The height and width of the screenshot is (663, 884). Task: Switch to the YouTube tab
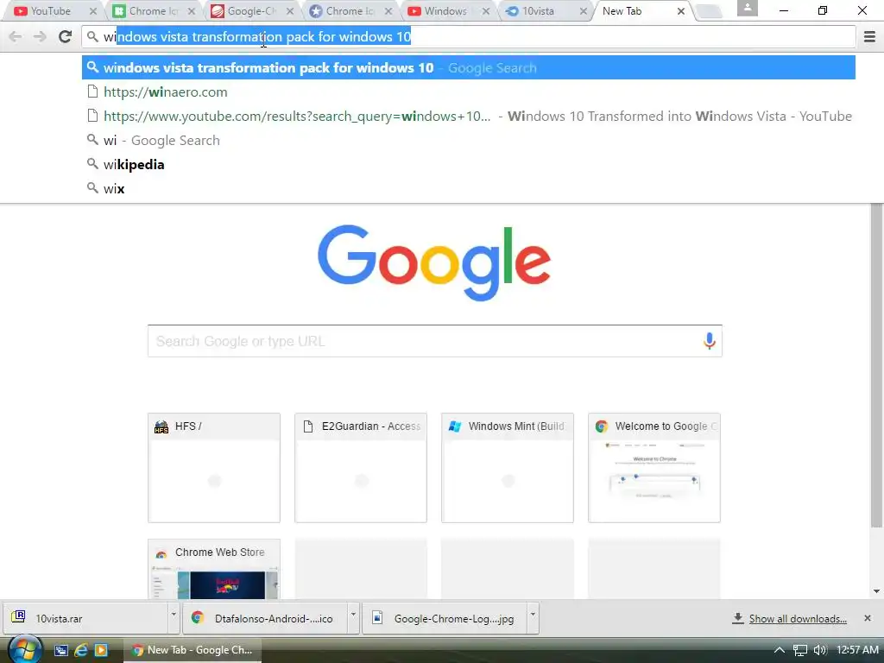click(49, 11)
